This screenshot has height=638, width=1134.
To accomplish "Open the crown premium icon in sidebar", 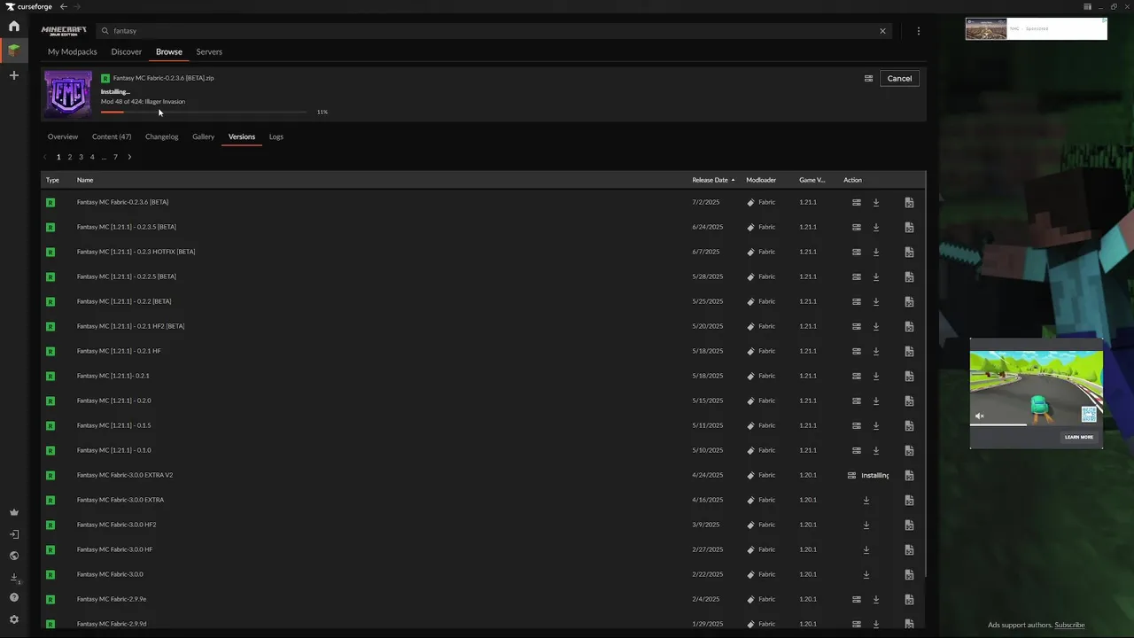I will [x=13, y=512].
